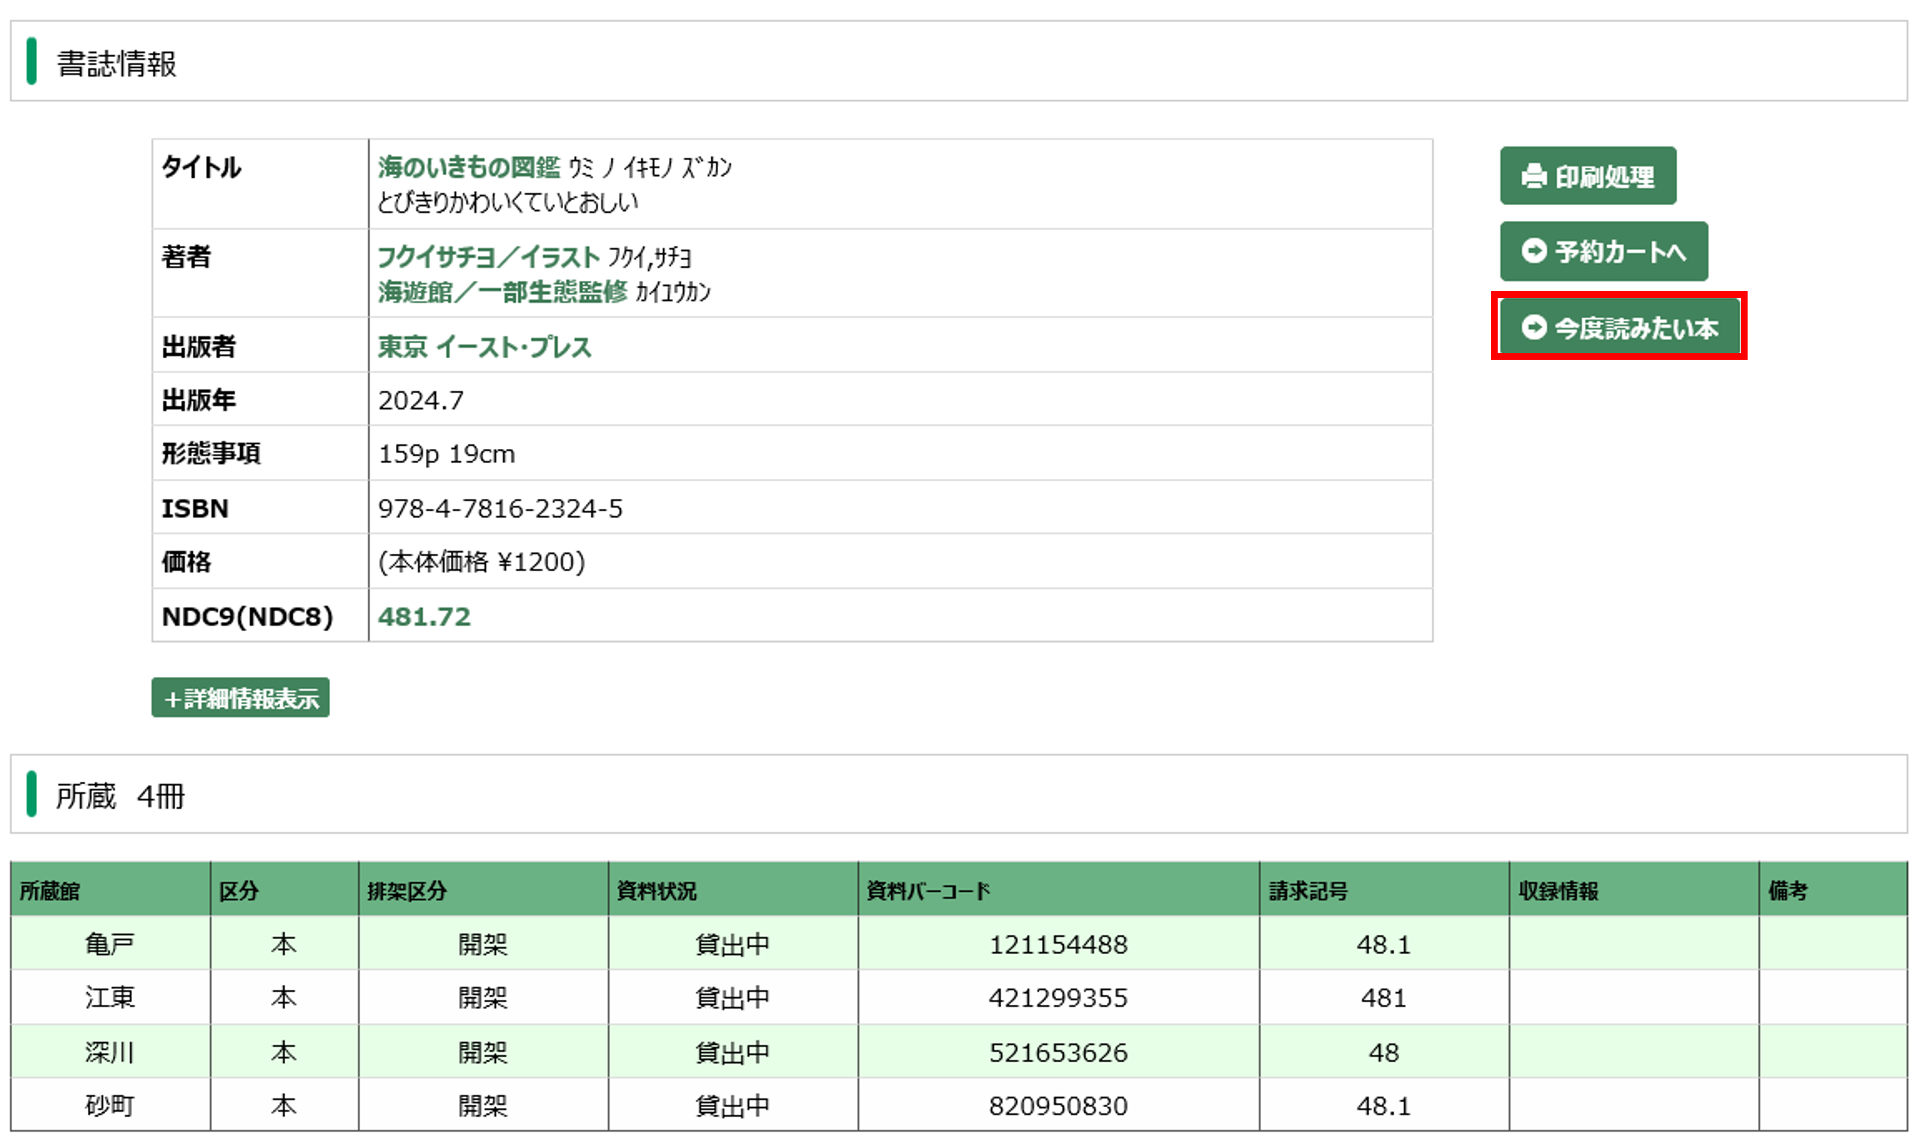Click the 書誌情報 section heading

(117, 63)
